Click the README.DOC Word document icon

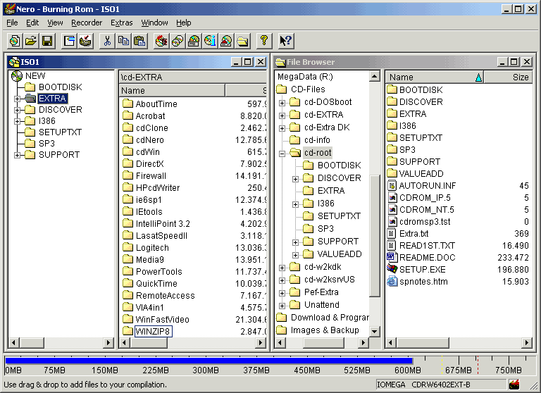click(x=392, y=257)
